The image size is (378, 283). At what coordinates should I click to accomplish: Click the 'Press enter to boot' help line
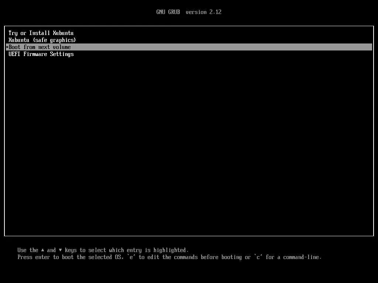click(x=169, y=257)
